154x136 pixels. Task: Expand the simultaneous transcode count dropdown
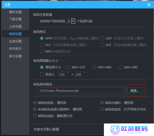click(x=73, y=21)
